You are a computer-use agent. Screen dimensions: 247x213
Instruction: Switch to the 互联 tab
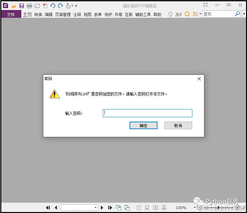(129, 15)
